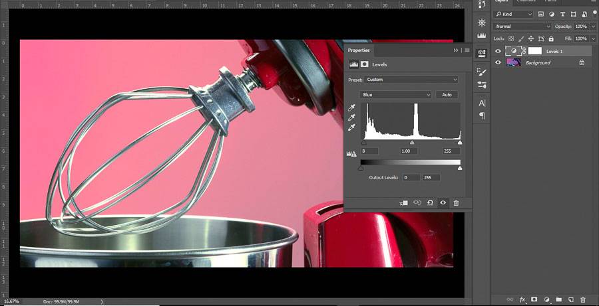Viewport: 599px width, 306px height.
Task: Click the white point eyedropper in Levels
Action: click(353, 127)
